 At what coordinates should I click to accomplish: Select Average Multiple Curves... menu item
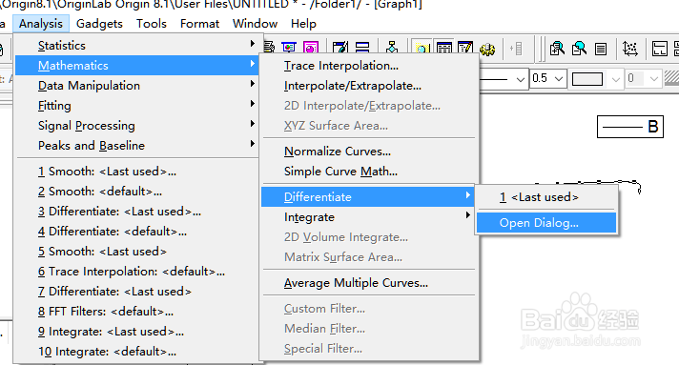click(x=368, y=283)
